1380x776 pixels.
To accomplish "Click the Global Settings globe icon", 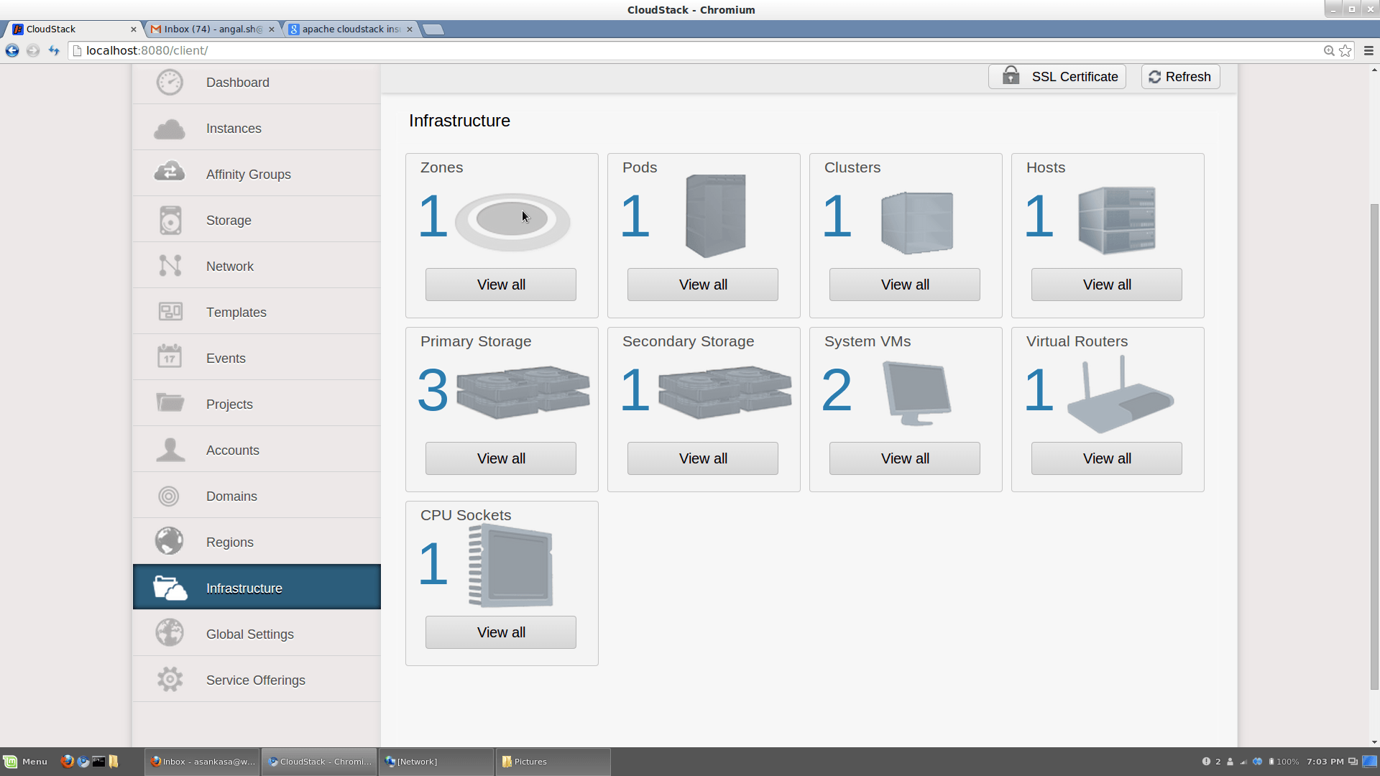I will pyautogui.click(x=170, y=632).
